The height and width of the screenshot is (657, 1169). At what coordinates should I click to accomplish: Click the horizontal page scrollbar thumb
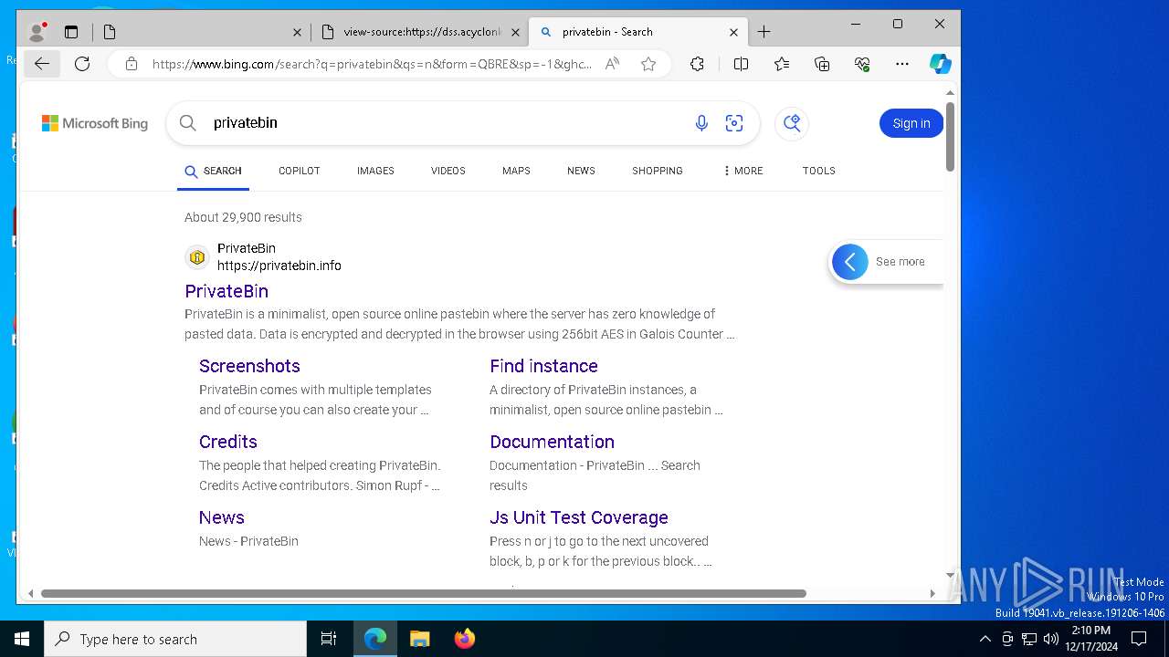tap(424, 593)
